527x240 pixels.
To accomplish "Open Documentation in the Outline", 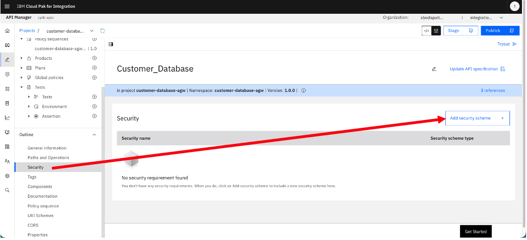I will (x=42, y=196).
